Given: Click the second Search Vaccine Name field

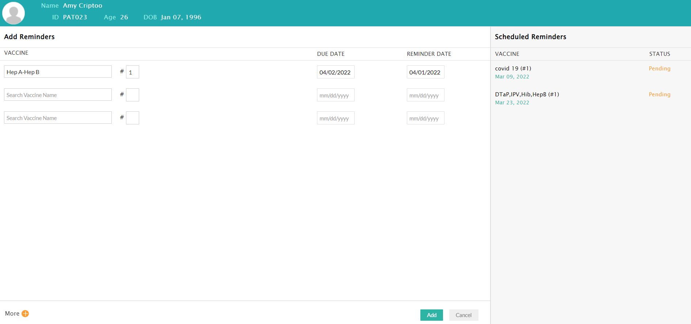Looking at the screenshot, I should click(x=58, y=95).
